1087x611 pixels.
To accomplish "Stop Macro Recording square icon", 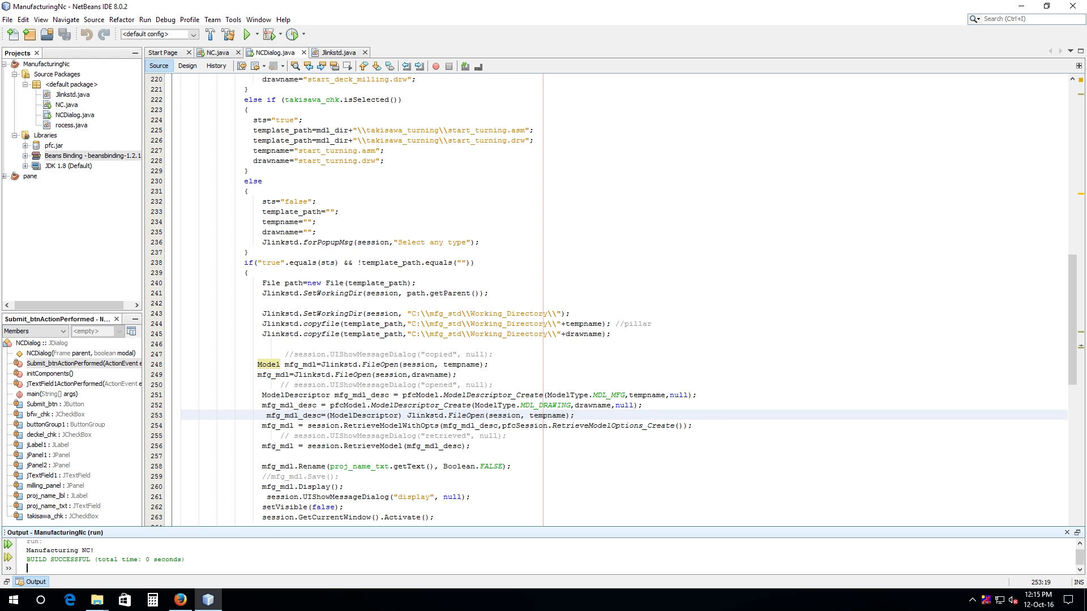I will [449, 66].
